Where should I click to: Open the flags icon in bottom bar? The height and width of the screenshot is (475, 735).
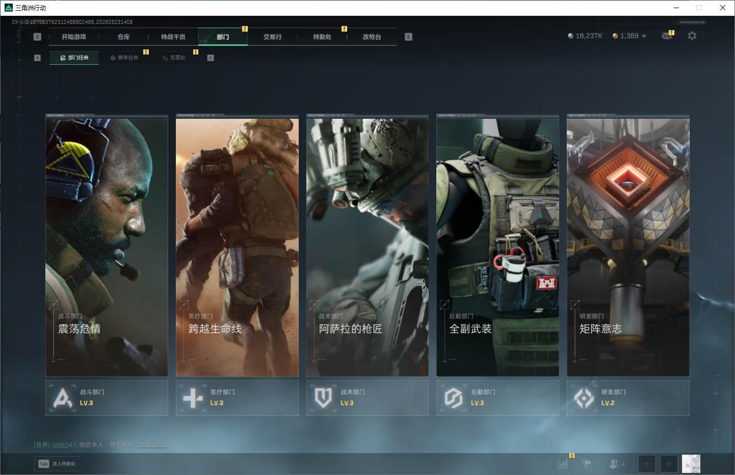pos(587,464)
